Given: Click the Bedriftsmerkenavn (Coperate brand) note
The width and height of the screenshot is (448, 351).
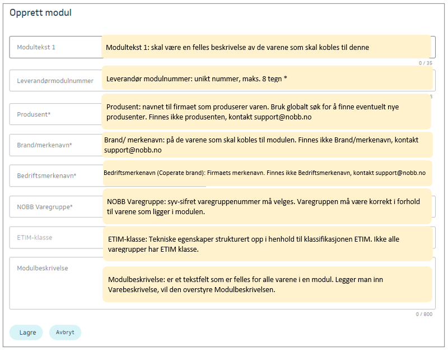Looking at the screenshot, I should coord(267,173).
